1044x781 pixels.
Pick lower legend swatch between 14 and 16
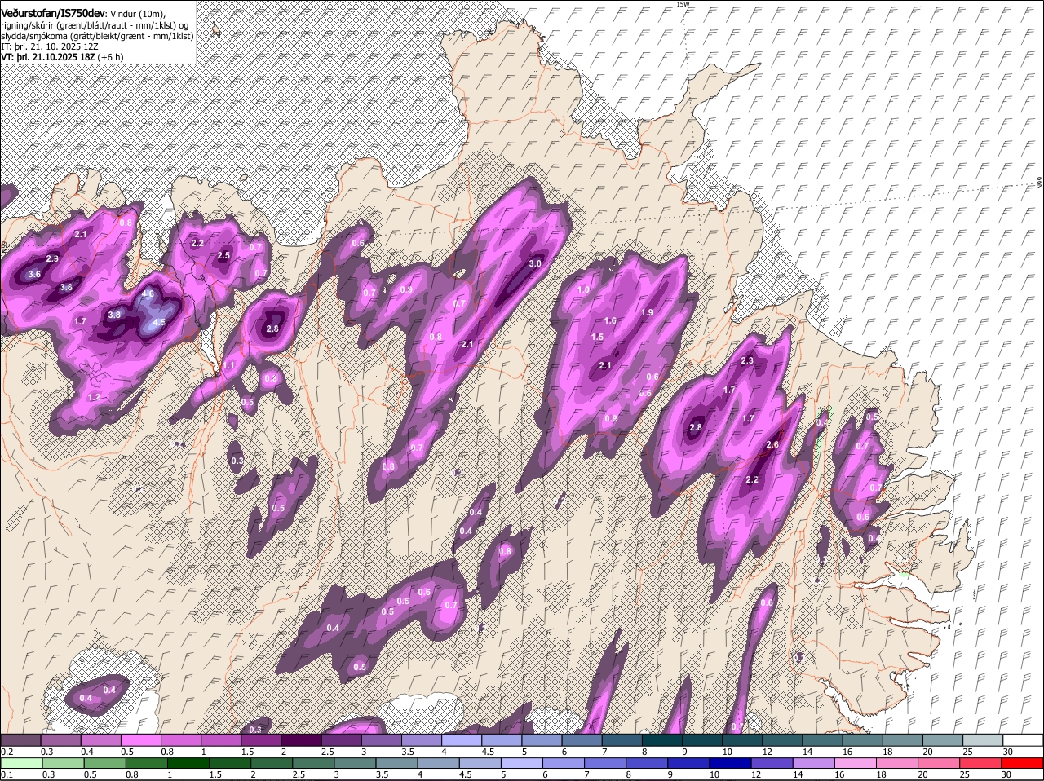813,763
